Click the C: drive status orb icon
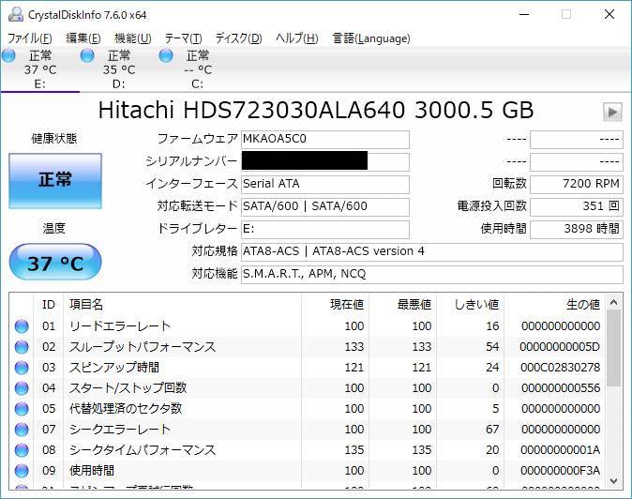 166,56
